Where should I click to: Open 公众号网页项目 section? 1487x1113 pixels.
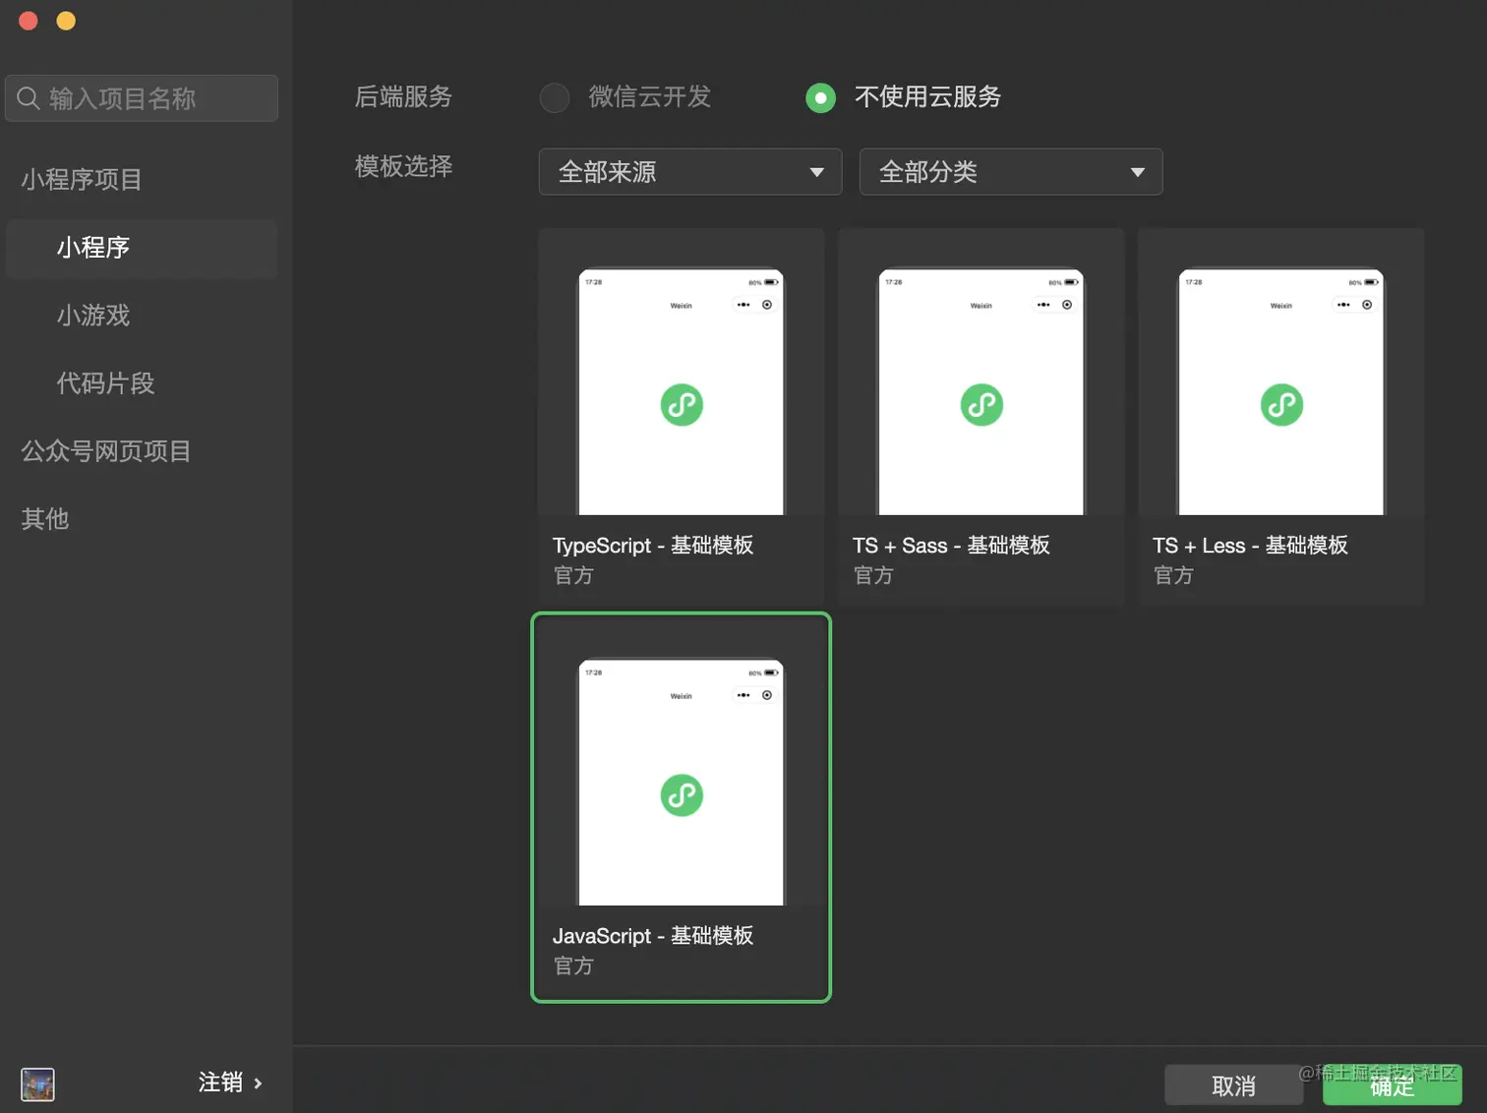click(106, 451)
